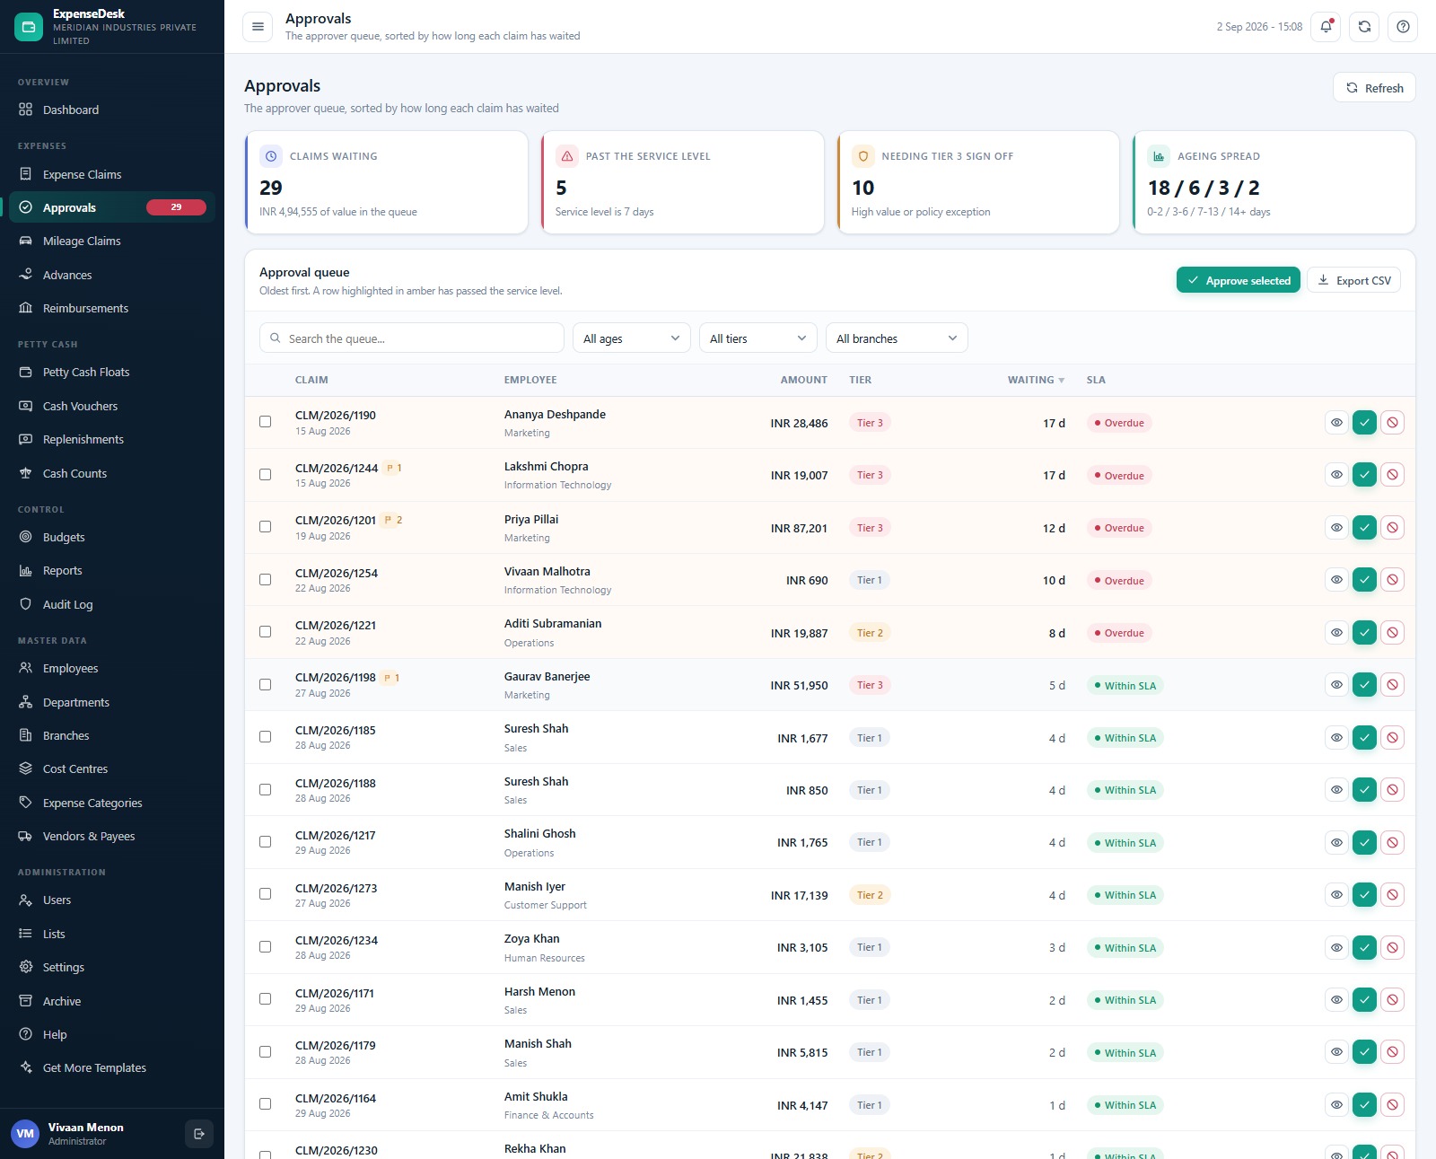Image resolution: width=1436 pixels, height=1159 pixels.
Task: Select checkbox for Lakshmi Chopra's claim
Action: tap(265, 474)
